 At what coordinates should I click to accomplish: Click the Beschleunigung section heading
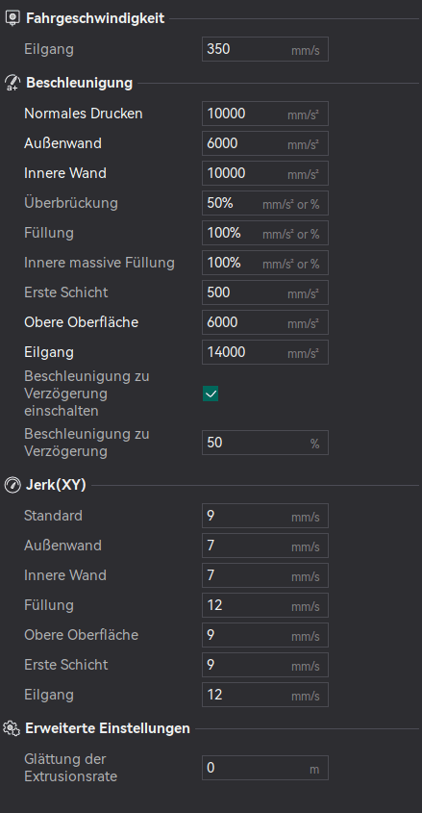tap(79, 83)
